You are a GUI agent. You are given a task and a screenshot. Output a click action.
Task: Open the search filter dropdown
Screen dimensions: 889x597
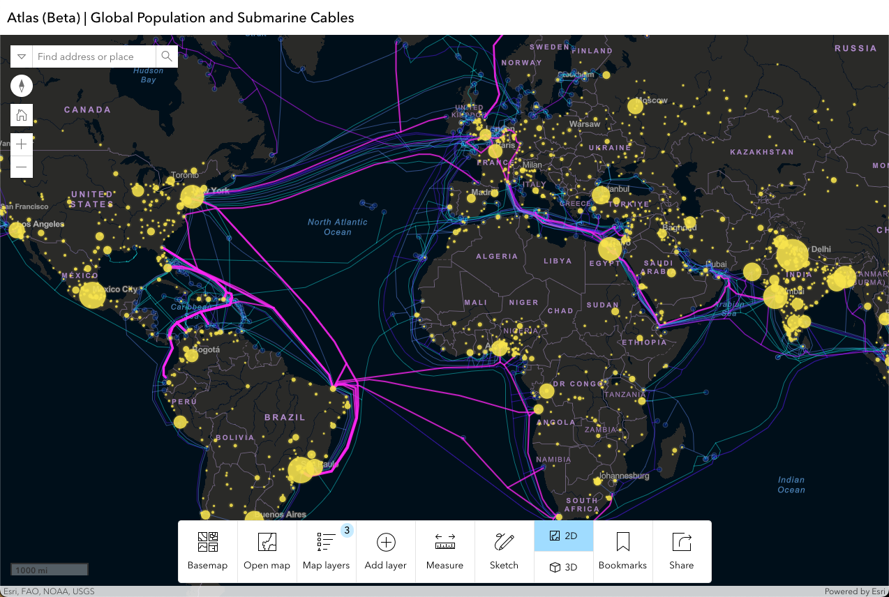(21, 56)
